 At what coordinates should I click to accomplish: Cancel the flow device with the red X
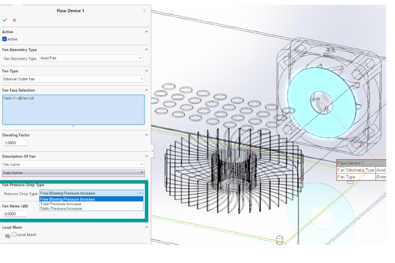pyautogui.click(x=14, y=20)
